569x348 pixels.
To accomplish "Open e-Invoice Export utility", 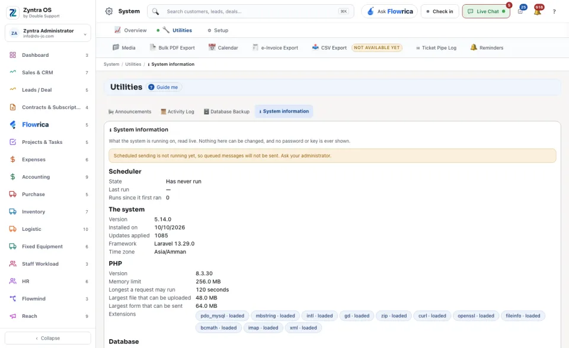I will click(275, 47).
